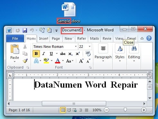Screen dimensions: 158x119
Task: Expand underline style dropdown arrow
Action: [x=57, y=53]
